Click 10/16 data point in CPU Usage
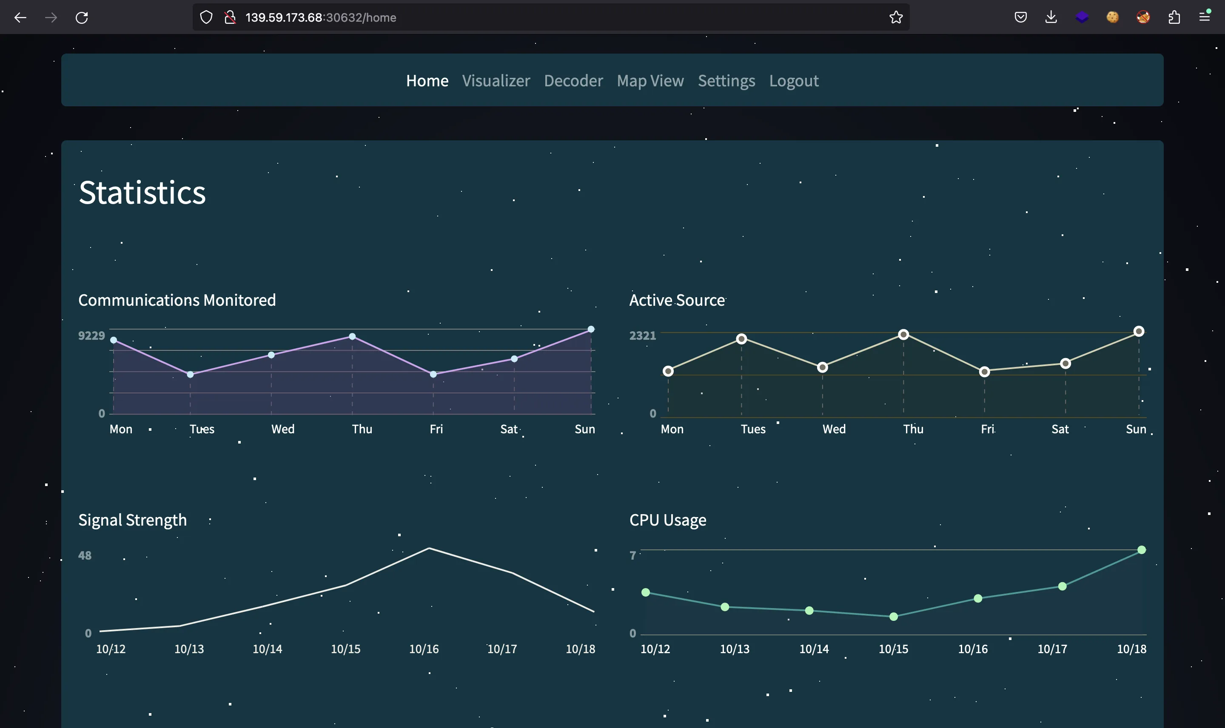The height and width of the screenshot is (728, 1225). 978,598
